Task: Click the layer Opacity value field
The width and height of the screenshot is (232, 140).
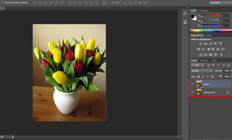Action: tap(227, 71)
